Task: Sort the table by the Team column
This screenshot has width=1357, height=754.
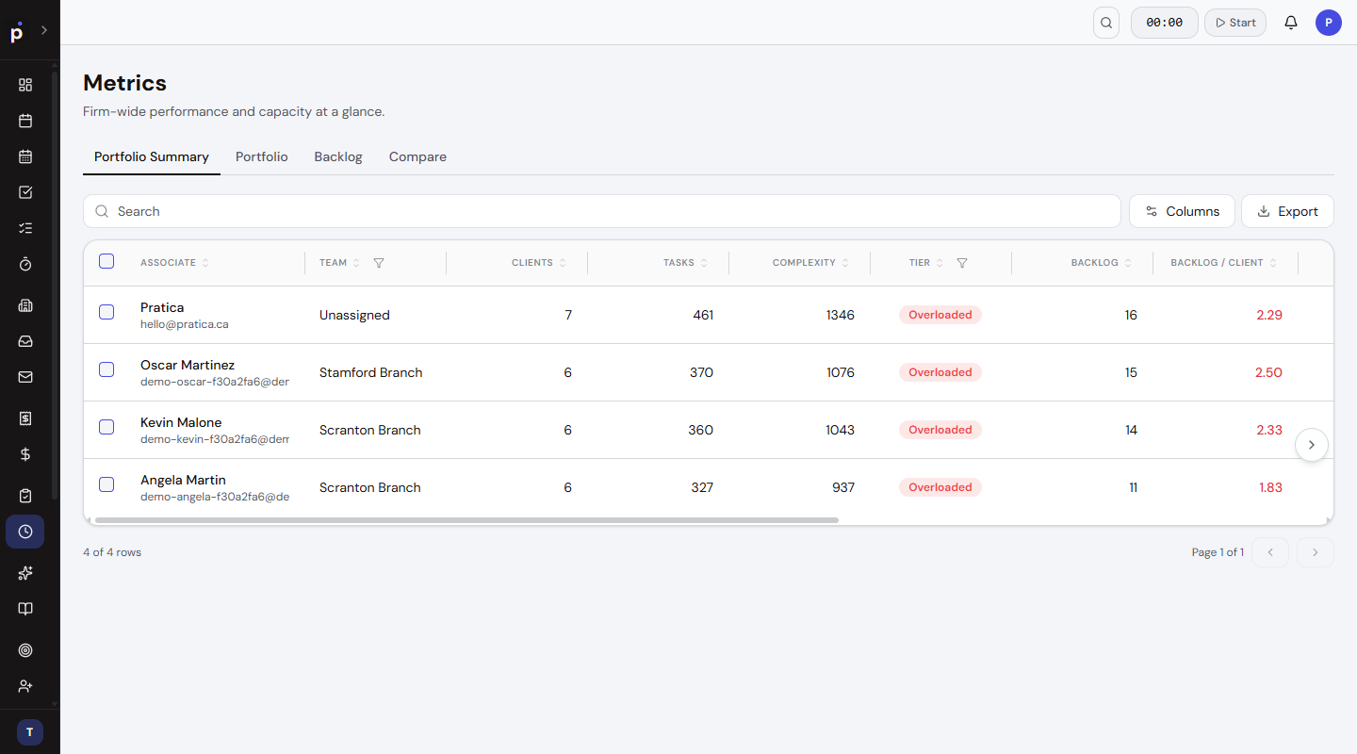Action: click(x=340, y=263)
